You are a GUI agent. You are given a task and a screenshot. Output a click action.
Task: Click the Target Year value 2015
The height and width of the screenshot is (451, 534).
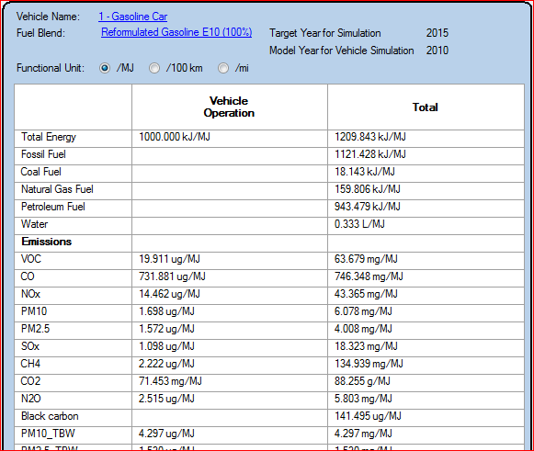coord(437,33)
